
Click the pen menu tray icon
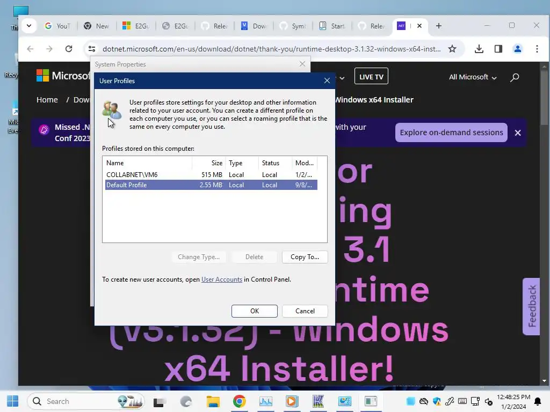click(450, 401)
